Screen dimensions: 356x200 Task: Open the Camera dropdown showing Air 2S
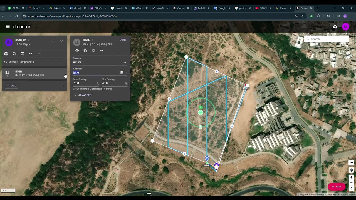tap(100, 62)
